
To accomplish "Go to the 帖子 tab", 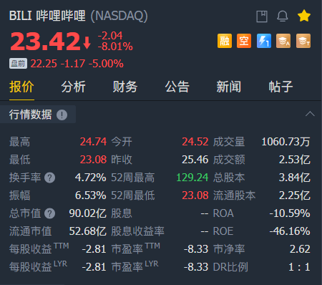I will tap(280, 87).
